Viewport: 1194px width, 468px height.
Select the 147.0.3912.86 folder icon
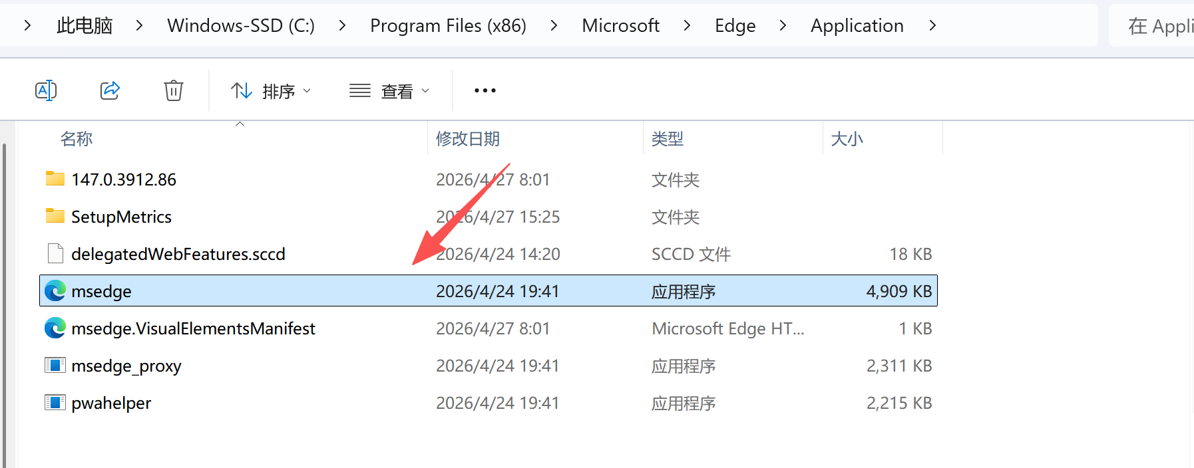(x=55, y=178)
